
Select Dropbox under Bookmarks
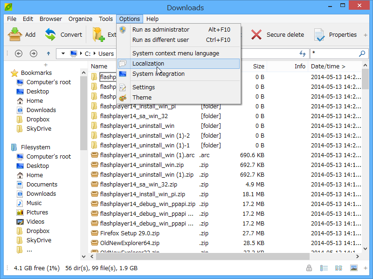click(33, 119)
